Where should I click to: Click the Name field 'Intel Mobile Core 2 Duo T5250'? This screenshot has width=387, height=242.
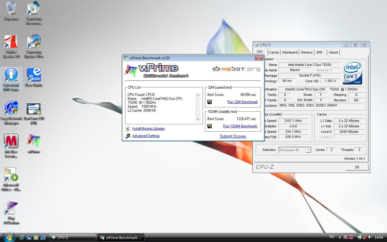coord(309,65)
